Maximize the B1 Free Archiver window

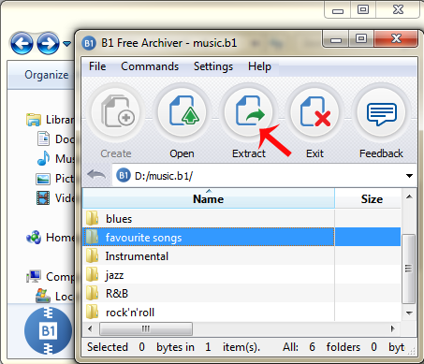(x=361, y=39)
